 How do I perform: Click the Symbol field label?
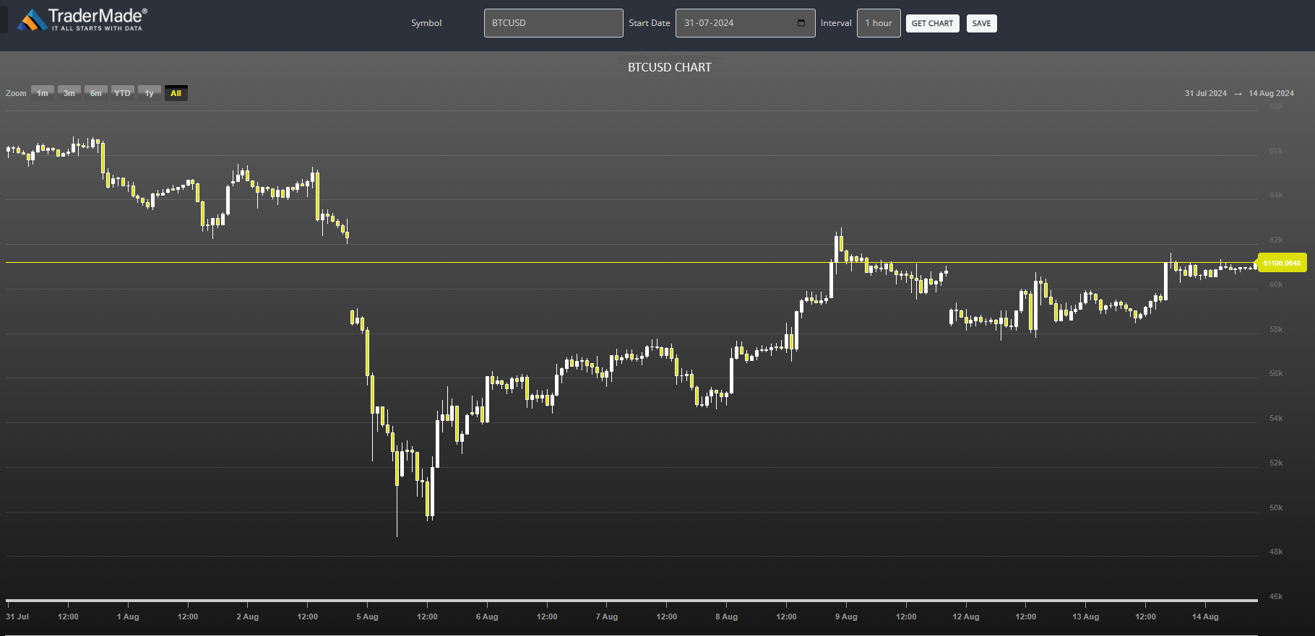[426, 23]
